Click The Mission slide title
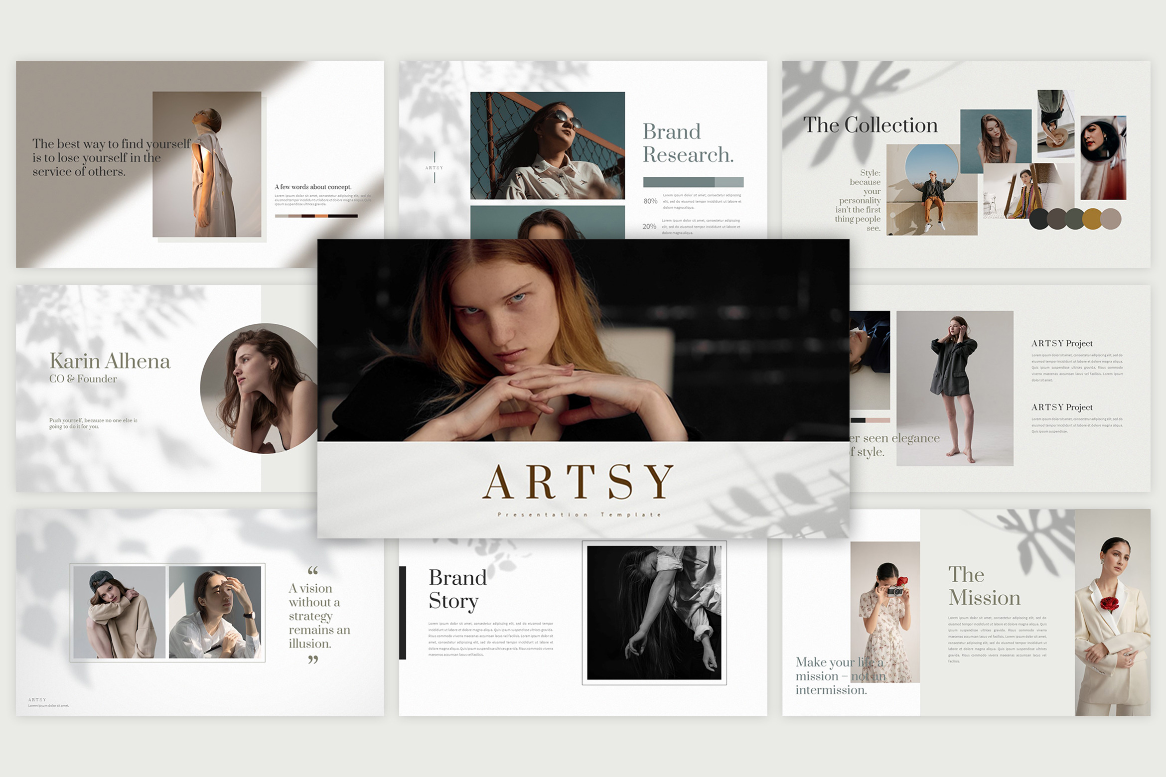This screenshot has height=777, width=1166. (984, 586)
